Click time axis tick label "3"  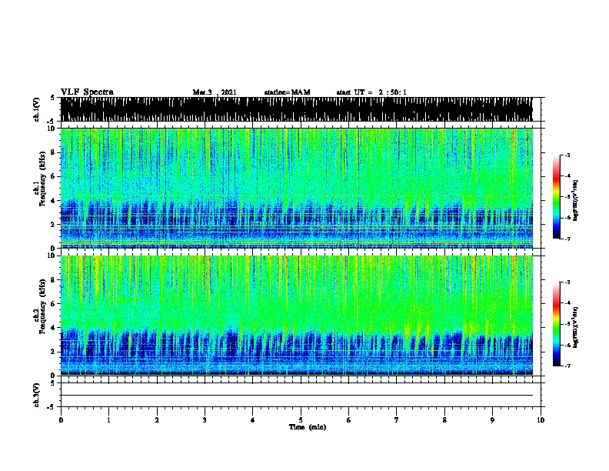[205, 420]
